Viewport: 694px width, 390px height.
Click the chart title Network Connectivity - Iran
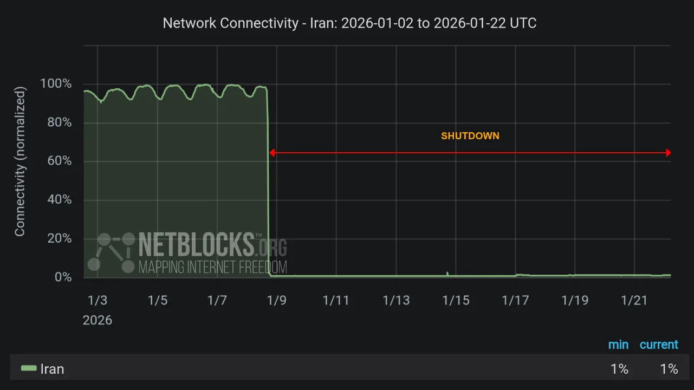[x=349, y=23]
